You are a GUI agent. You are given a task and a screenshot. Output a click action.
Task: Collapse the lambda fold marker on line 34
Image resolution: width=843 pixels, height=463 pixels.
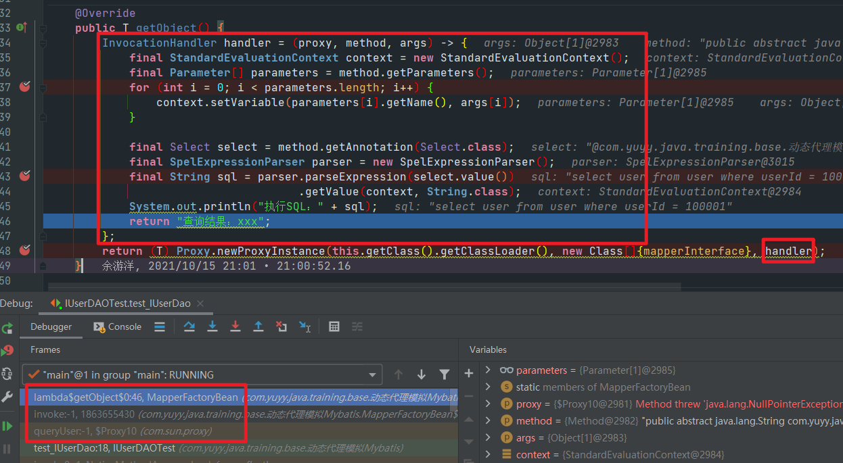(x=43, y=43)
